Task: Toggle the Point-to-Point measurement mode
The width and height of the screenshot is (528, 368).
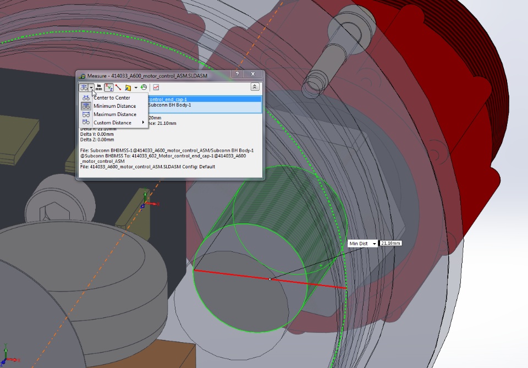Action: (x=118, y=87)
